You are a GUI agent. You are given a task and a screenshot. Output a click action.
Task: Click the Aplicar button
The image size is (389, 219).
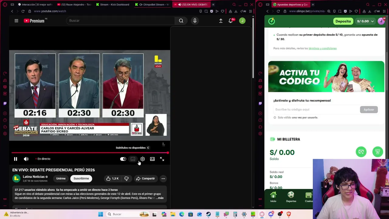pyautogui.click(x=369, y=109)
